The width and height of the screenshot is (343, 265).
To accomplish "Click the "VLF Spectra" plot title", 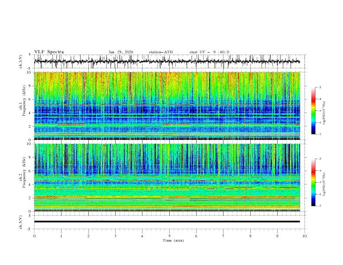I will pyautogui.click(x=49, y=52).
